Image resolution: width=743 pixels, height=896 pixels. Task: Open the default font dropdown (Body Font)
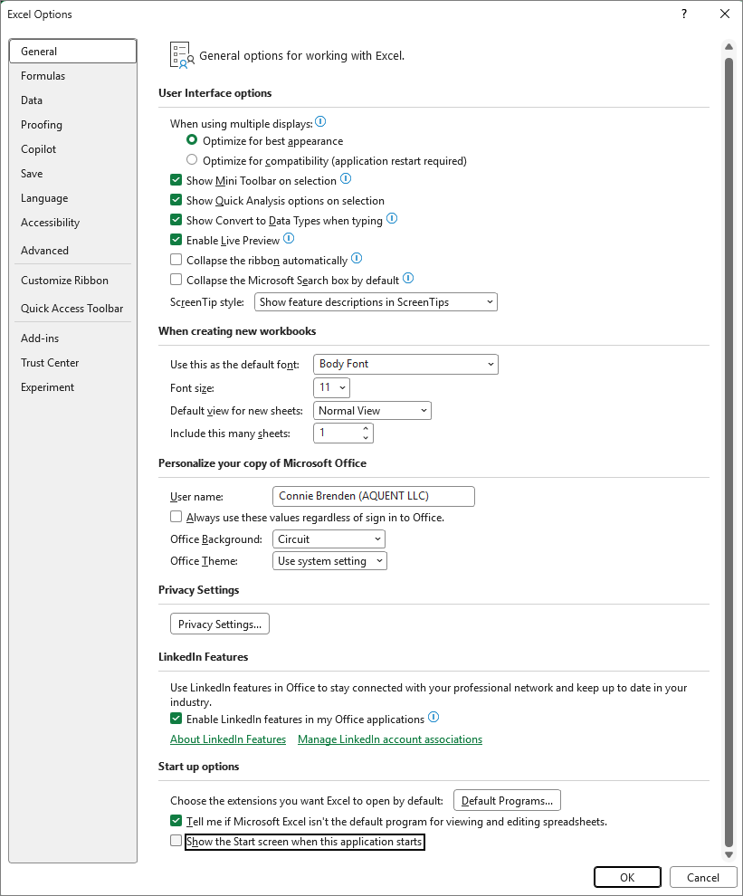(x=405, y=364)
